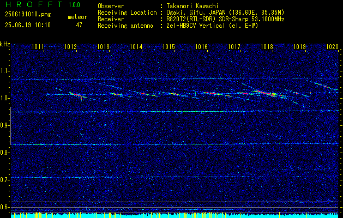Click the meteor echo streak just after 1012

coord(77,95)
